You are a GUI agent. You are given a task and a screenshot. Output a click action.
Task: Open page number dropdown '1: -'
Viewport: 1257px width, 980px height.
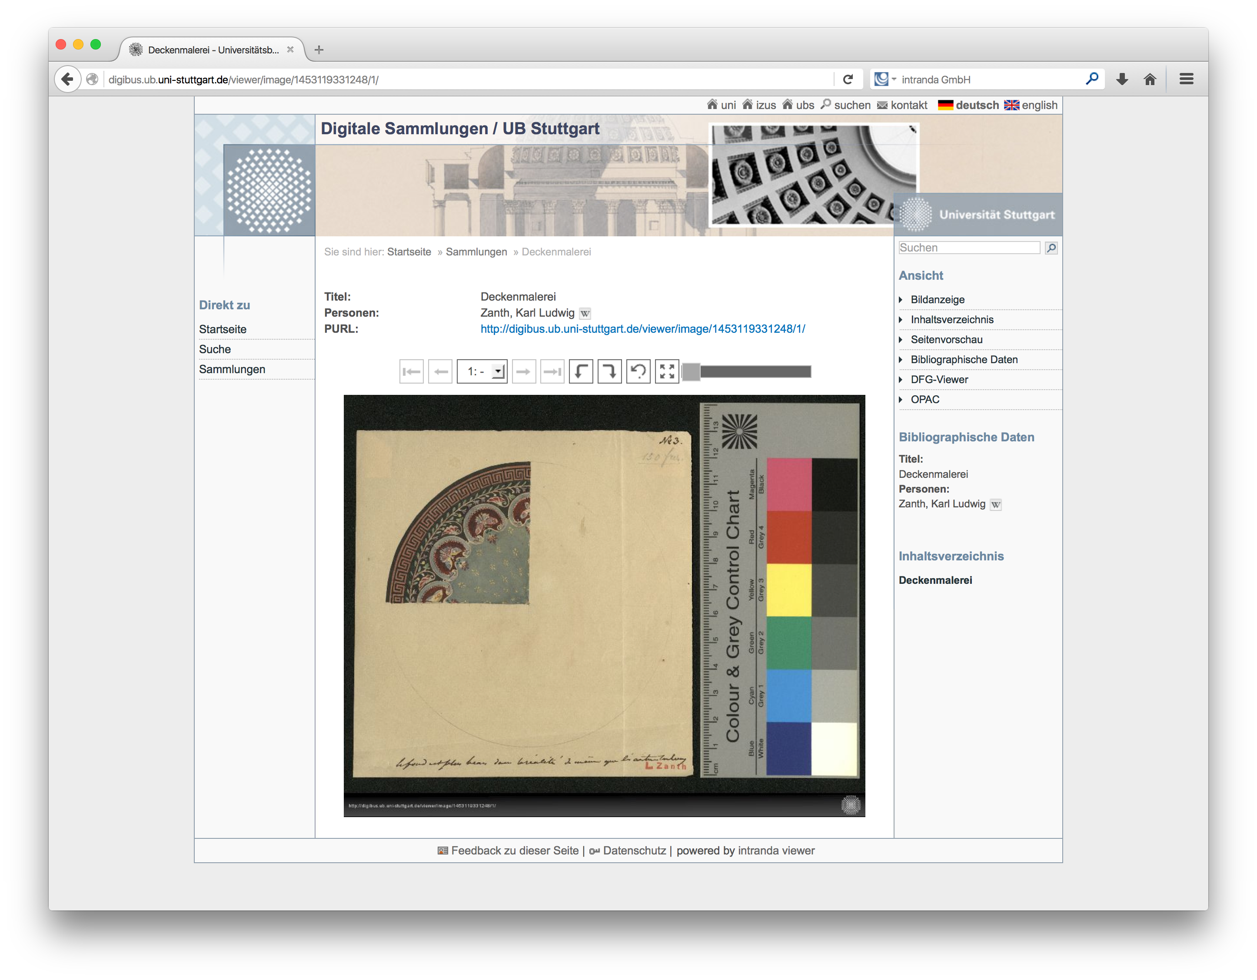pos(482,371)
